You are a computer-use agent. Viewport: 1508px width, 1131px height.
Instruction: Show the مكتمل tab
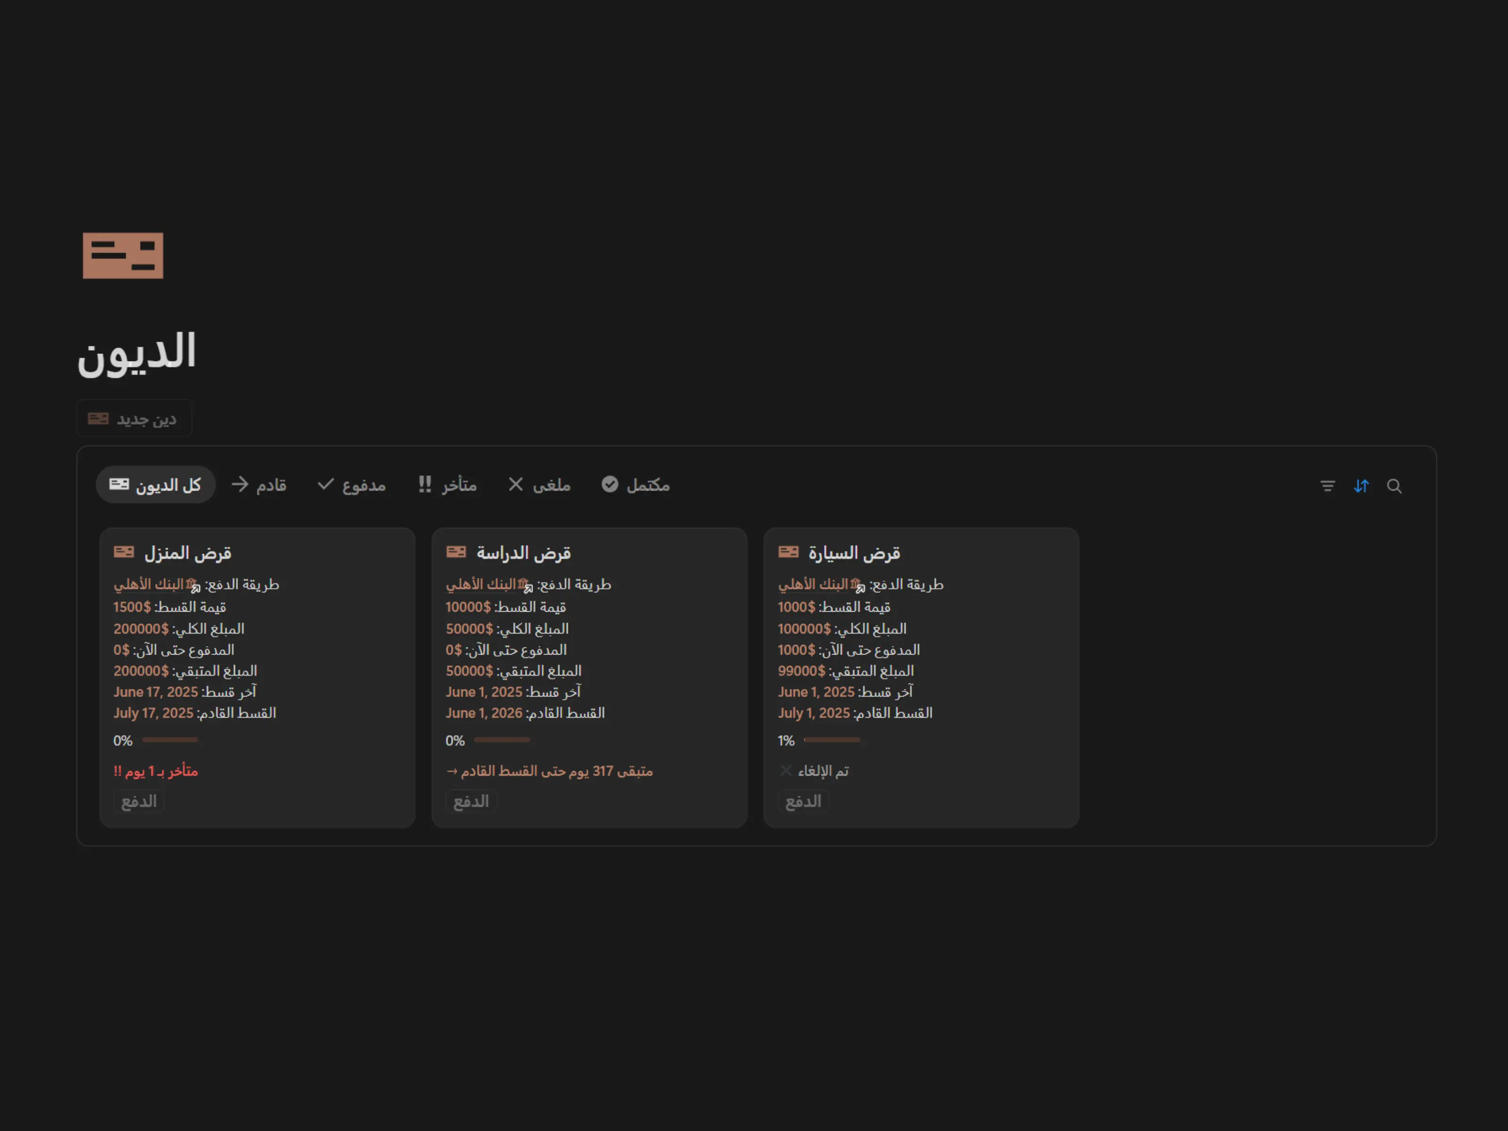(635, 485)
